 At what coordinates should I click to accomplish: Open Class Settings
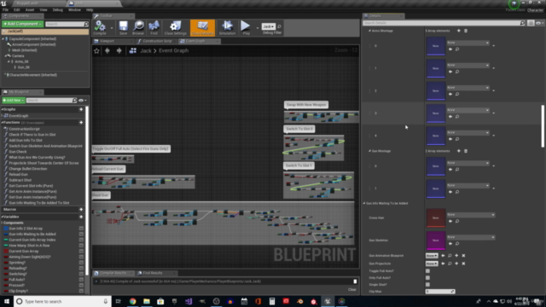[176, 27]
